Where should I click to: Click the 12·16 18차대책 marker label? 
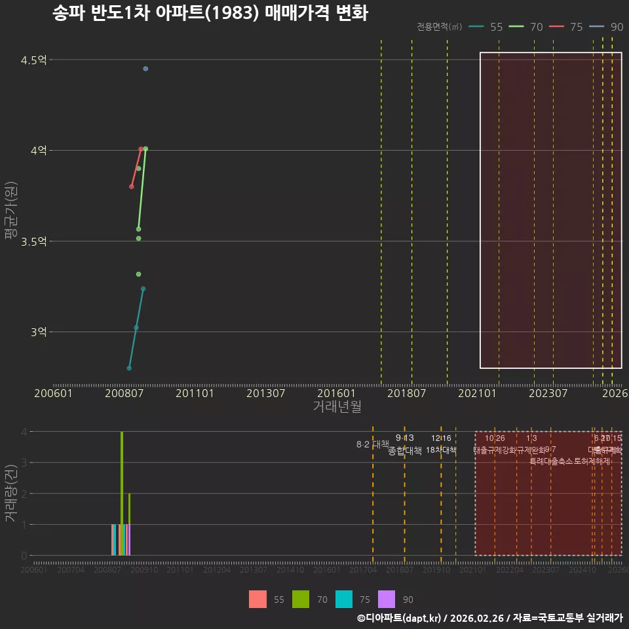tap(441, 444)
